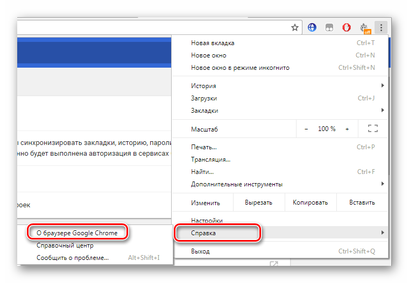Click the gray ghost extension icon

coord(329,27)
